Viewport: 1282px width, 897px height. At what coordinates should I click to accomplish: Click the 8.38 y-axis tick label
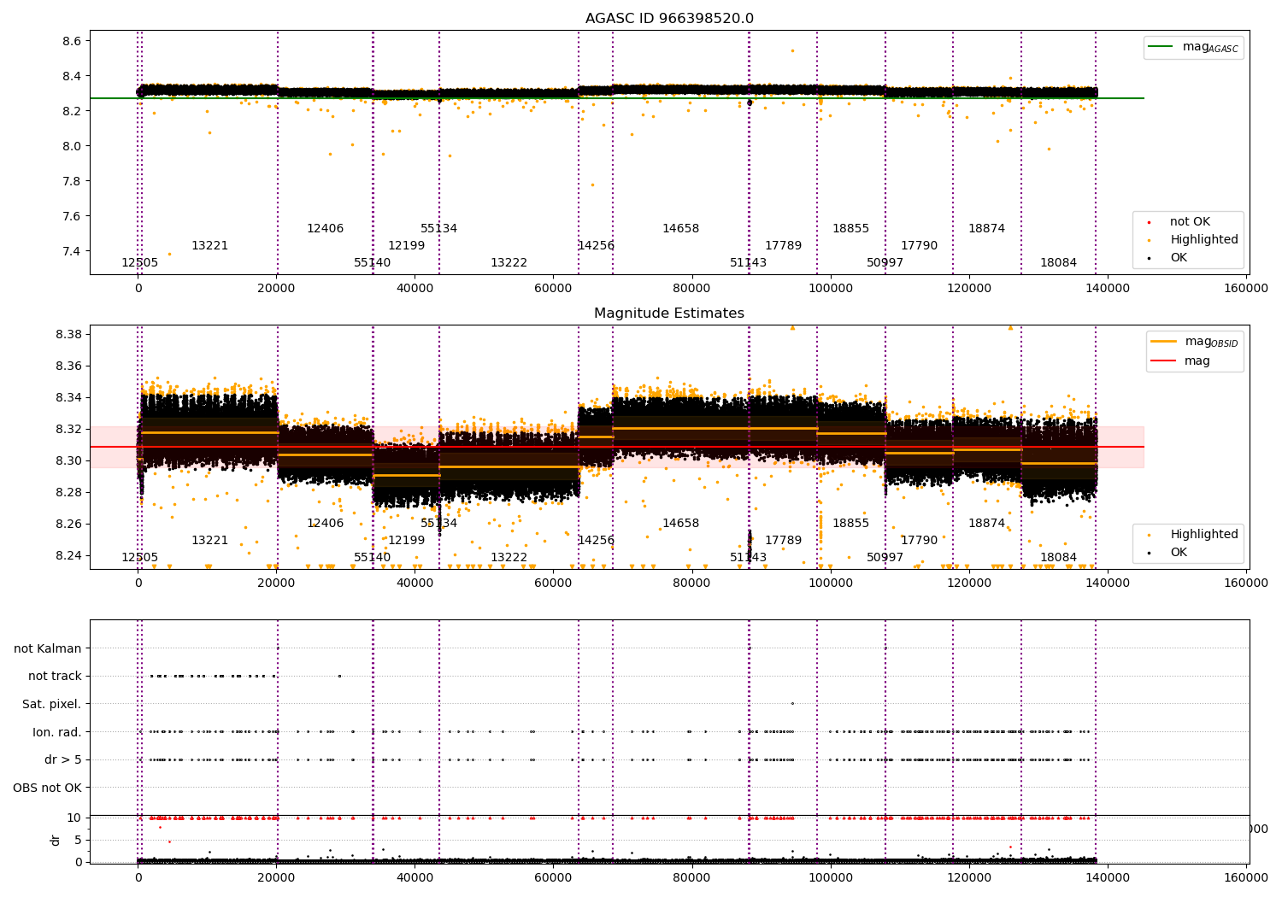tap(68, 334)
